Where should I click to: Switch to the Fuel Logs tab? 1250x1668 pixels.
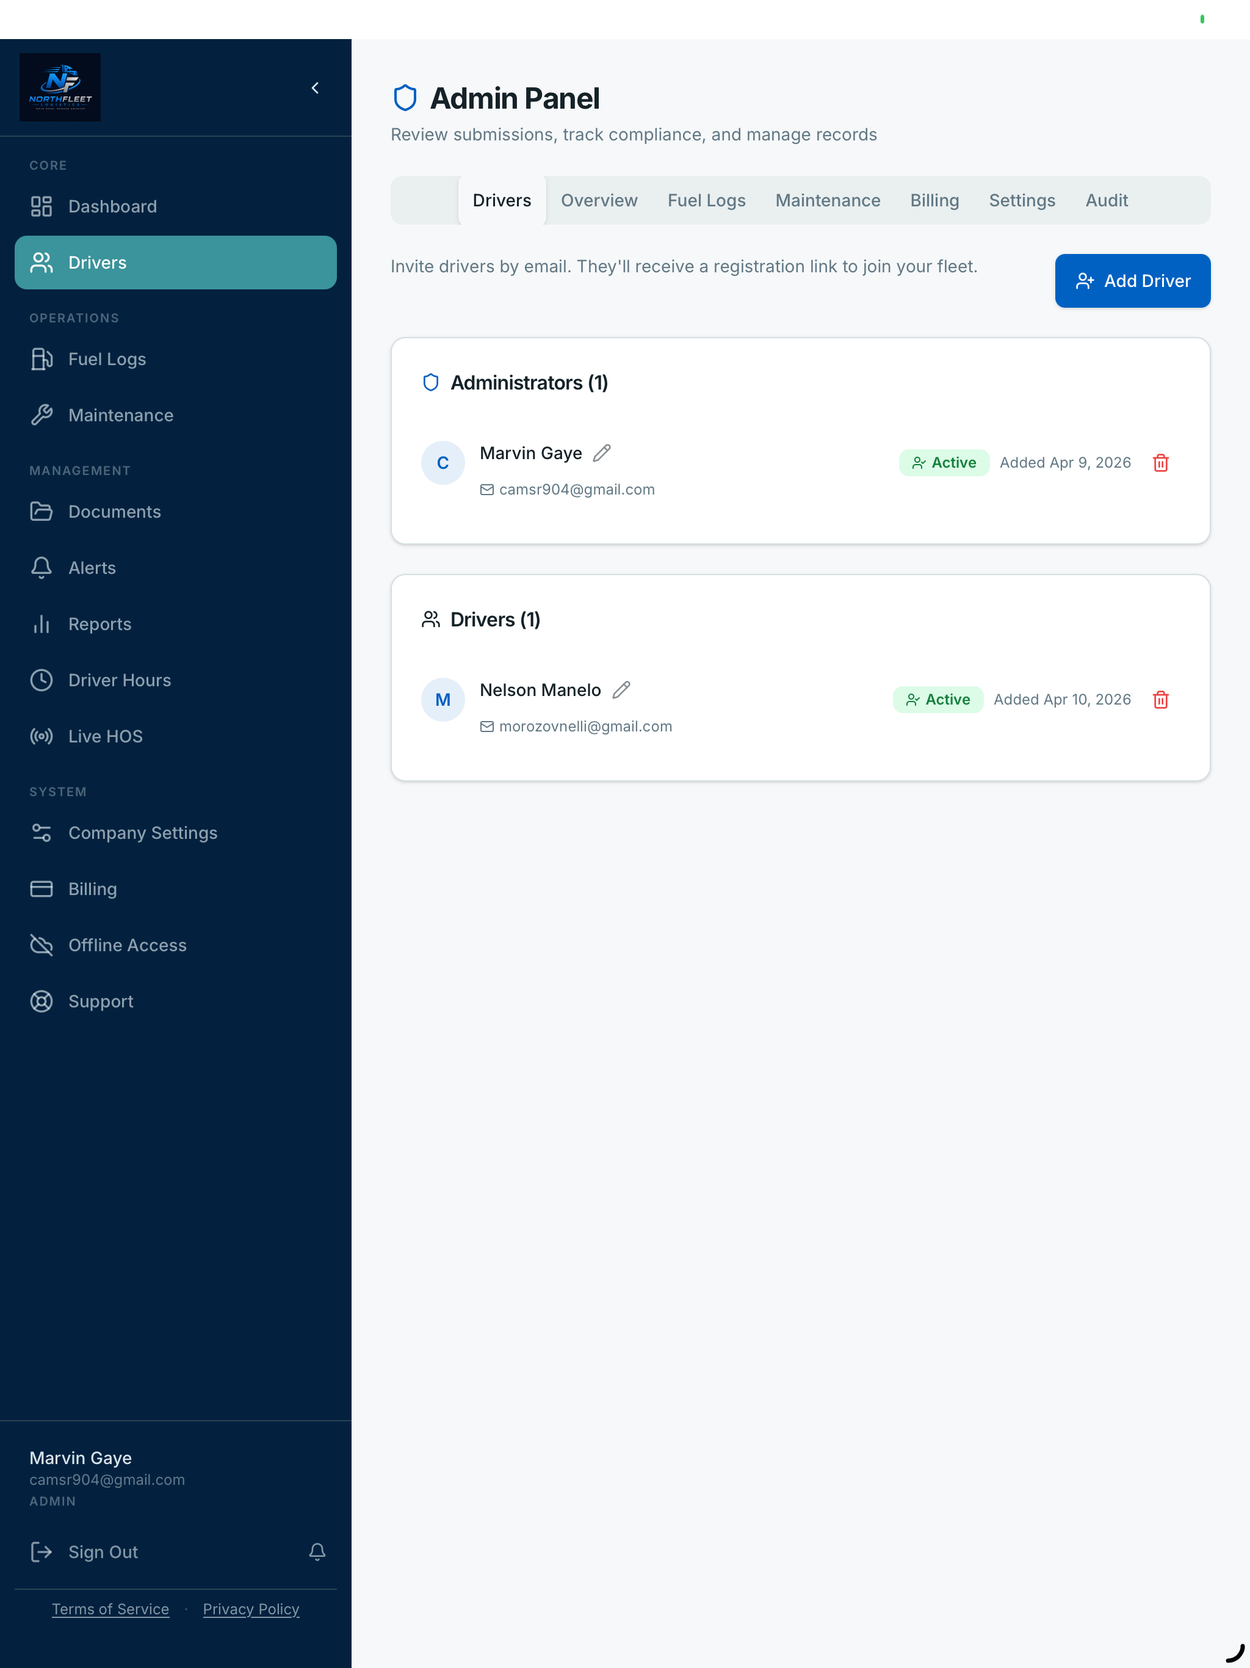706,201
